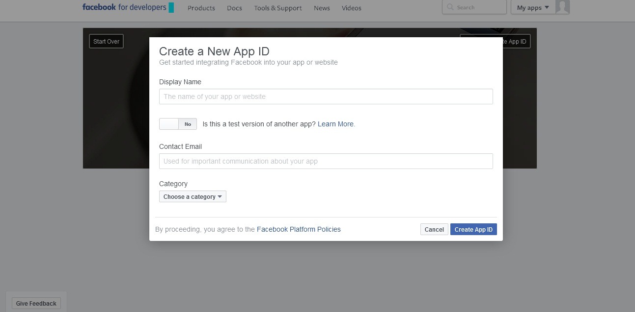The width and height of the screenshot is (635, 312).
Task: Open the Docs menu
Action: pyautogui.click(x=234, y=8)
